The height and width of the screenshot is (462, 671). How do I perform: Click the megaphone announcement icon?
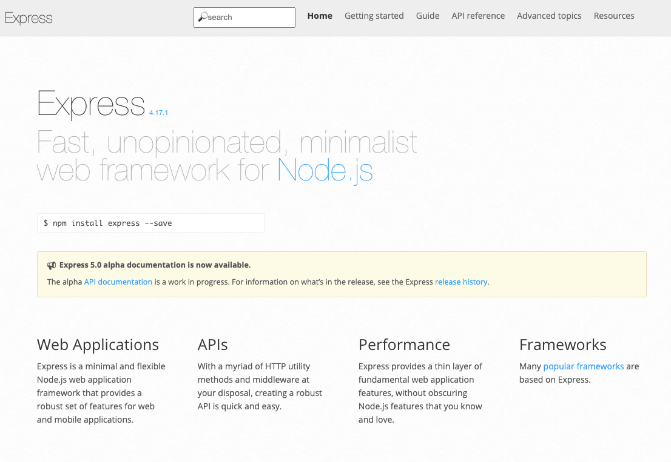coord(52,265)
